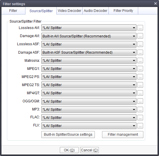
Task: Click the '...' button beside Matroska
Action: point(140,60)
